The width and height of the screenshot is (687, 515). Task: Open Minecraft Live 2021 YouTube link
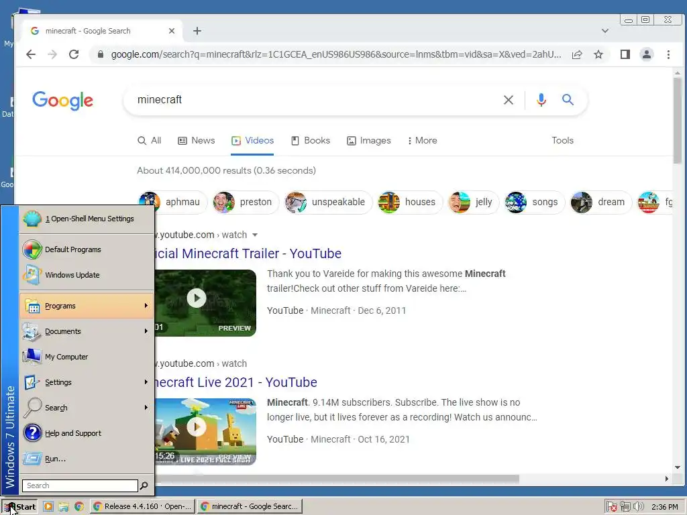pyautogui.click(x=236, y=382)
